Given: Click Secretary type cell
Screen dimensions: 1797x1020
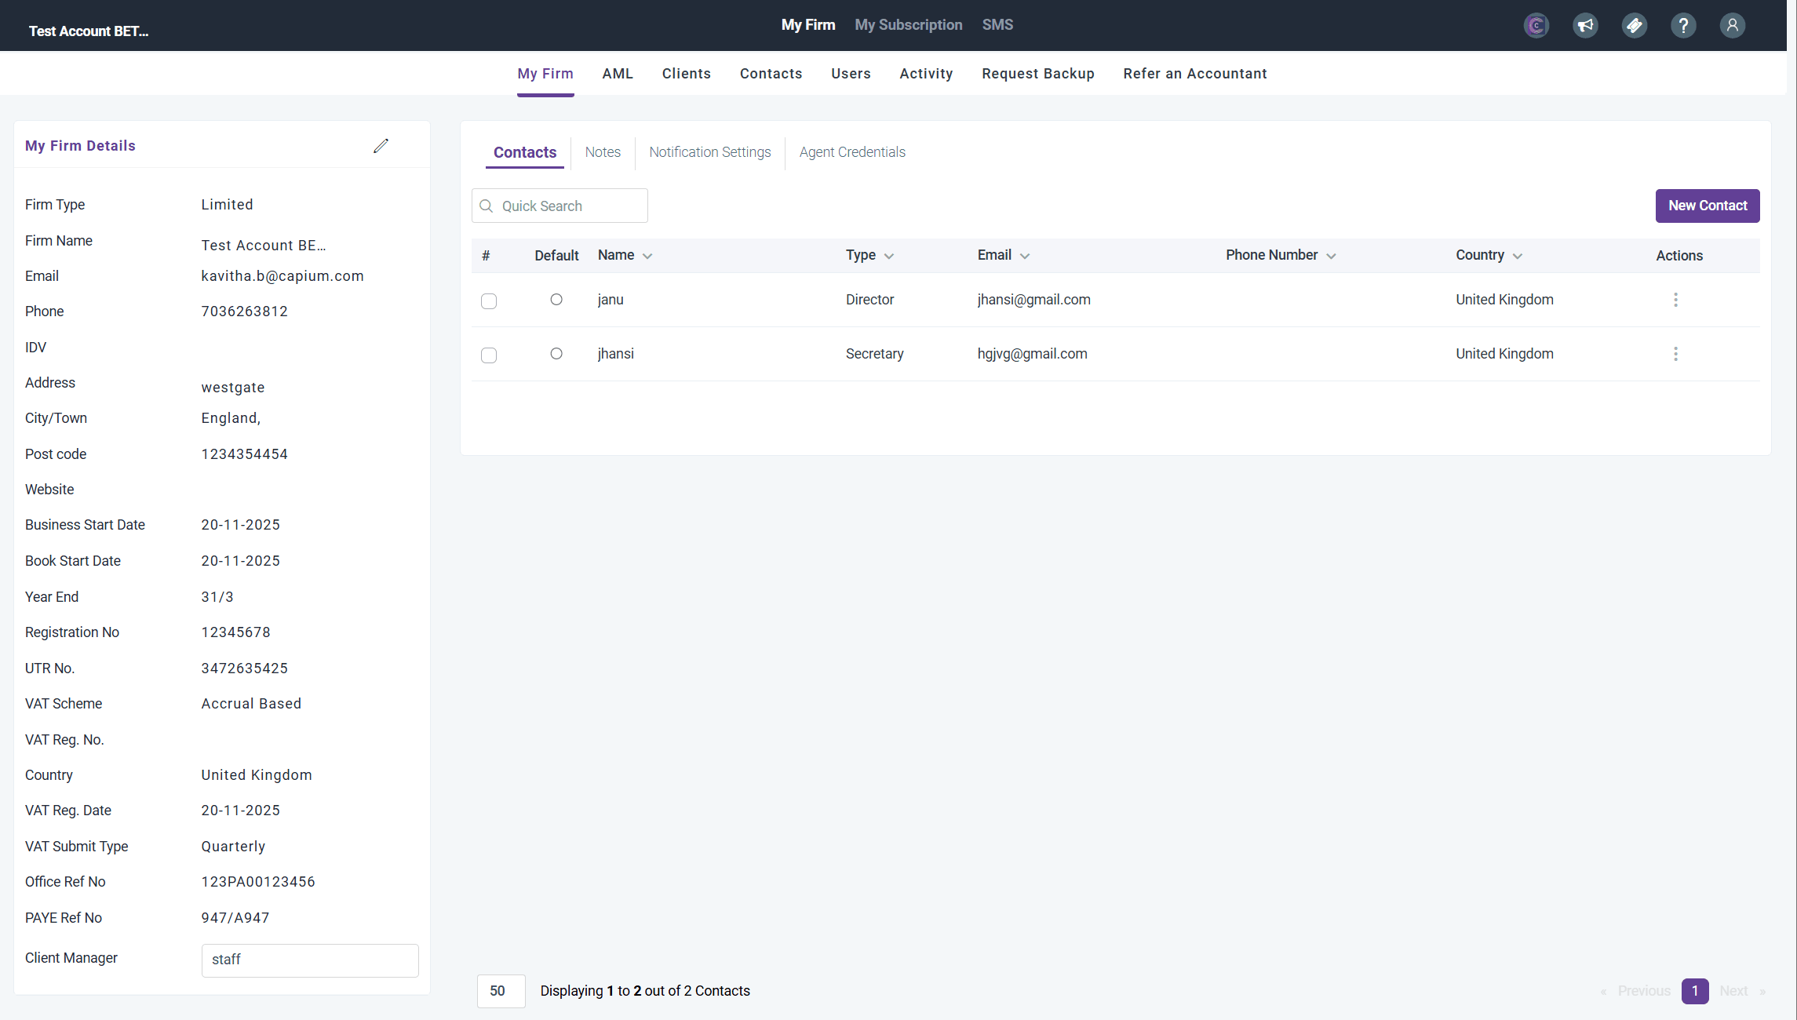Looking at the screenshot, I should tap(875, 354).
